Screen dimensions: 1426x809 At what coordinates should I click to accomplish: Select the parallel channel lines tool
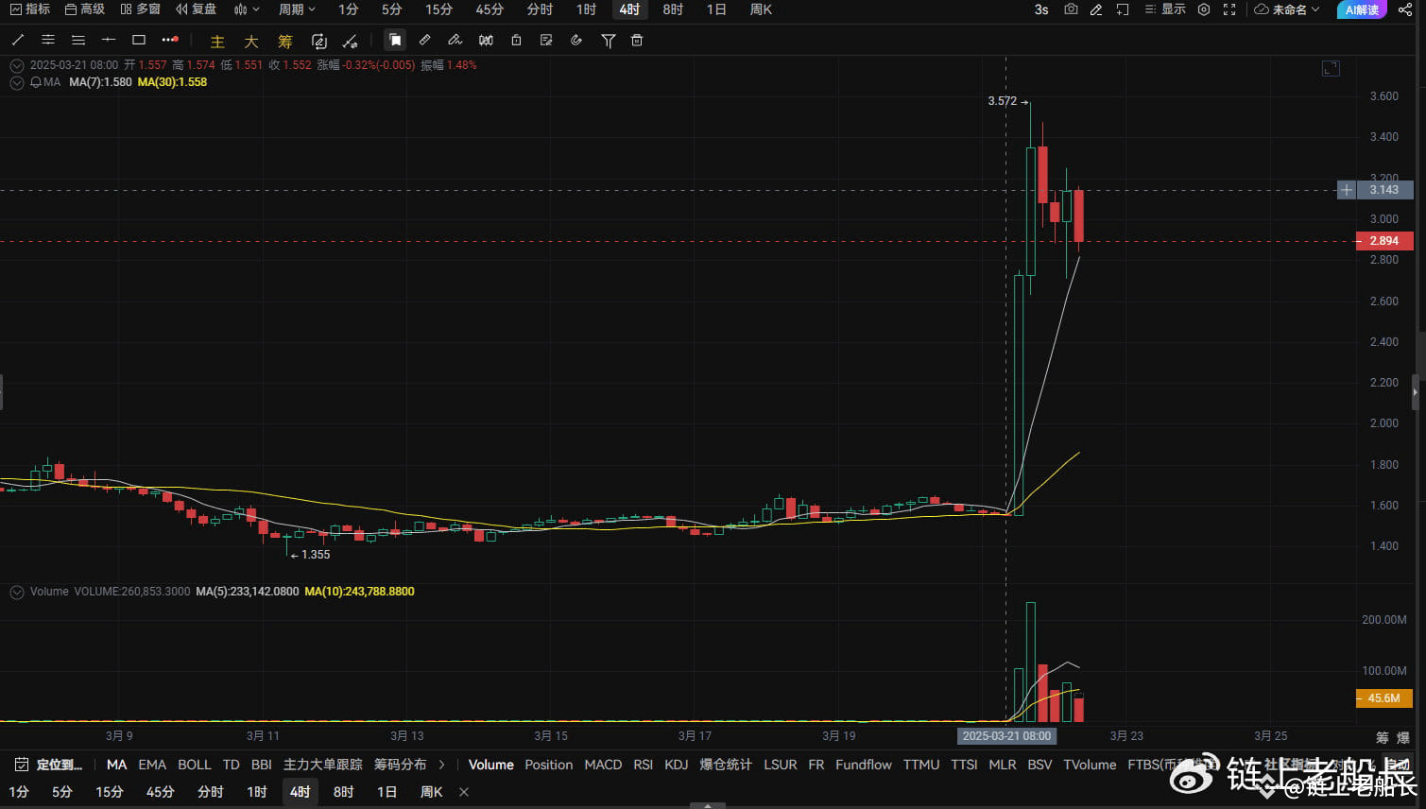tap(48, 41)
